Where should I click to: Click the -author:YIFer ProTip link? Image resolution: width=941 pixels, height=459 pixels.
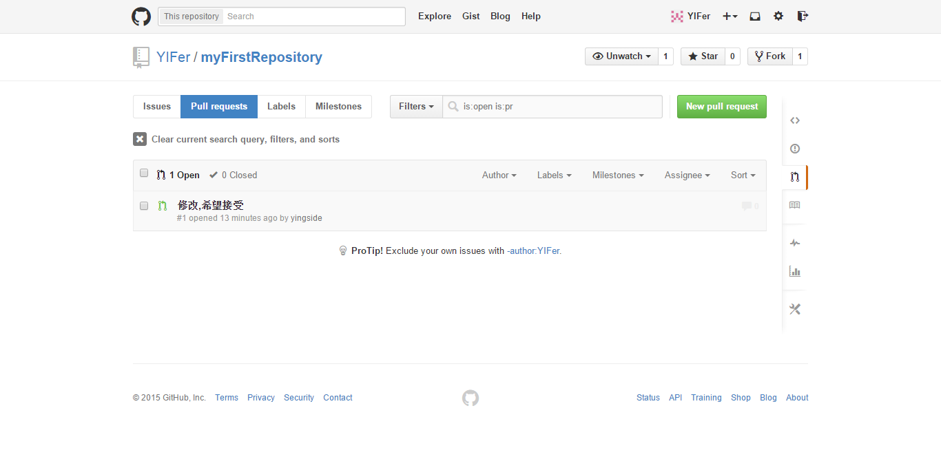coord(535,251)
